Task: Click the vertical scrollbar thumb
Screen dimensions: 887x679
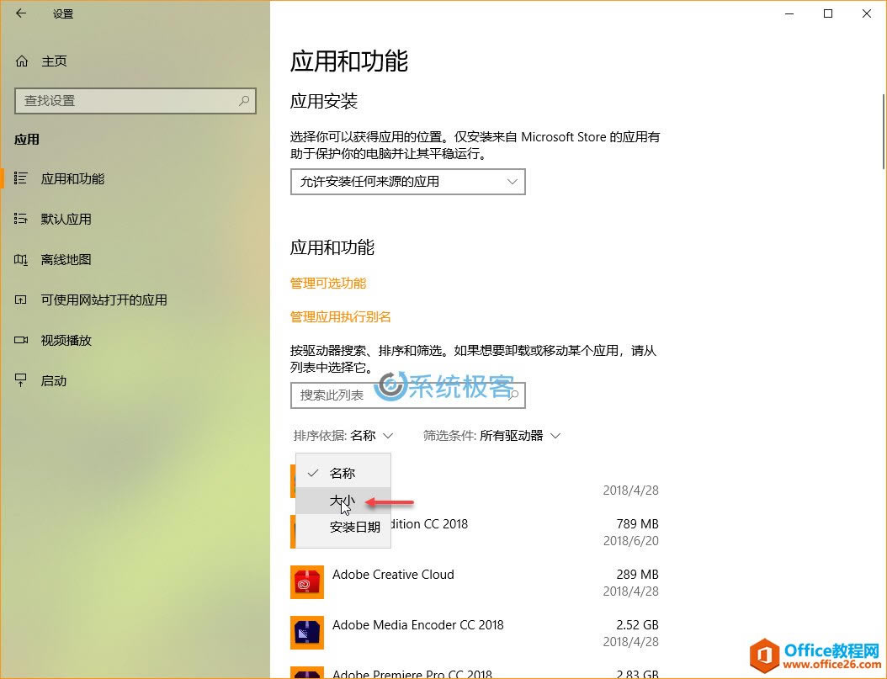Action: (883, 131)
